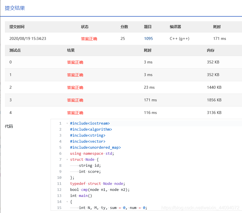Click code line #include<algorithm>
Screen dimensions: 242x213
(91, 129)
